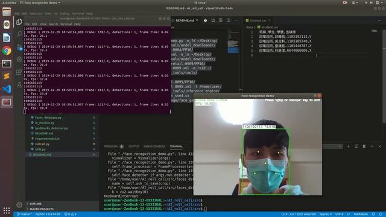Viewport: 386px width, 217px height.
Task: Switch to Visual Studio Code dock icon
Action: [x=7, y=89]
